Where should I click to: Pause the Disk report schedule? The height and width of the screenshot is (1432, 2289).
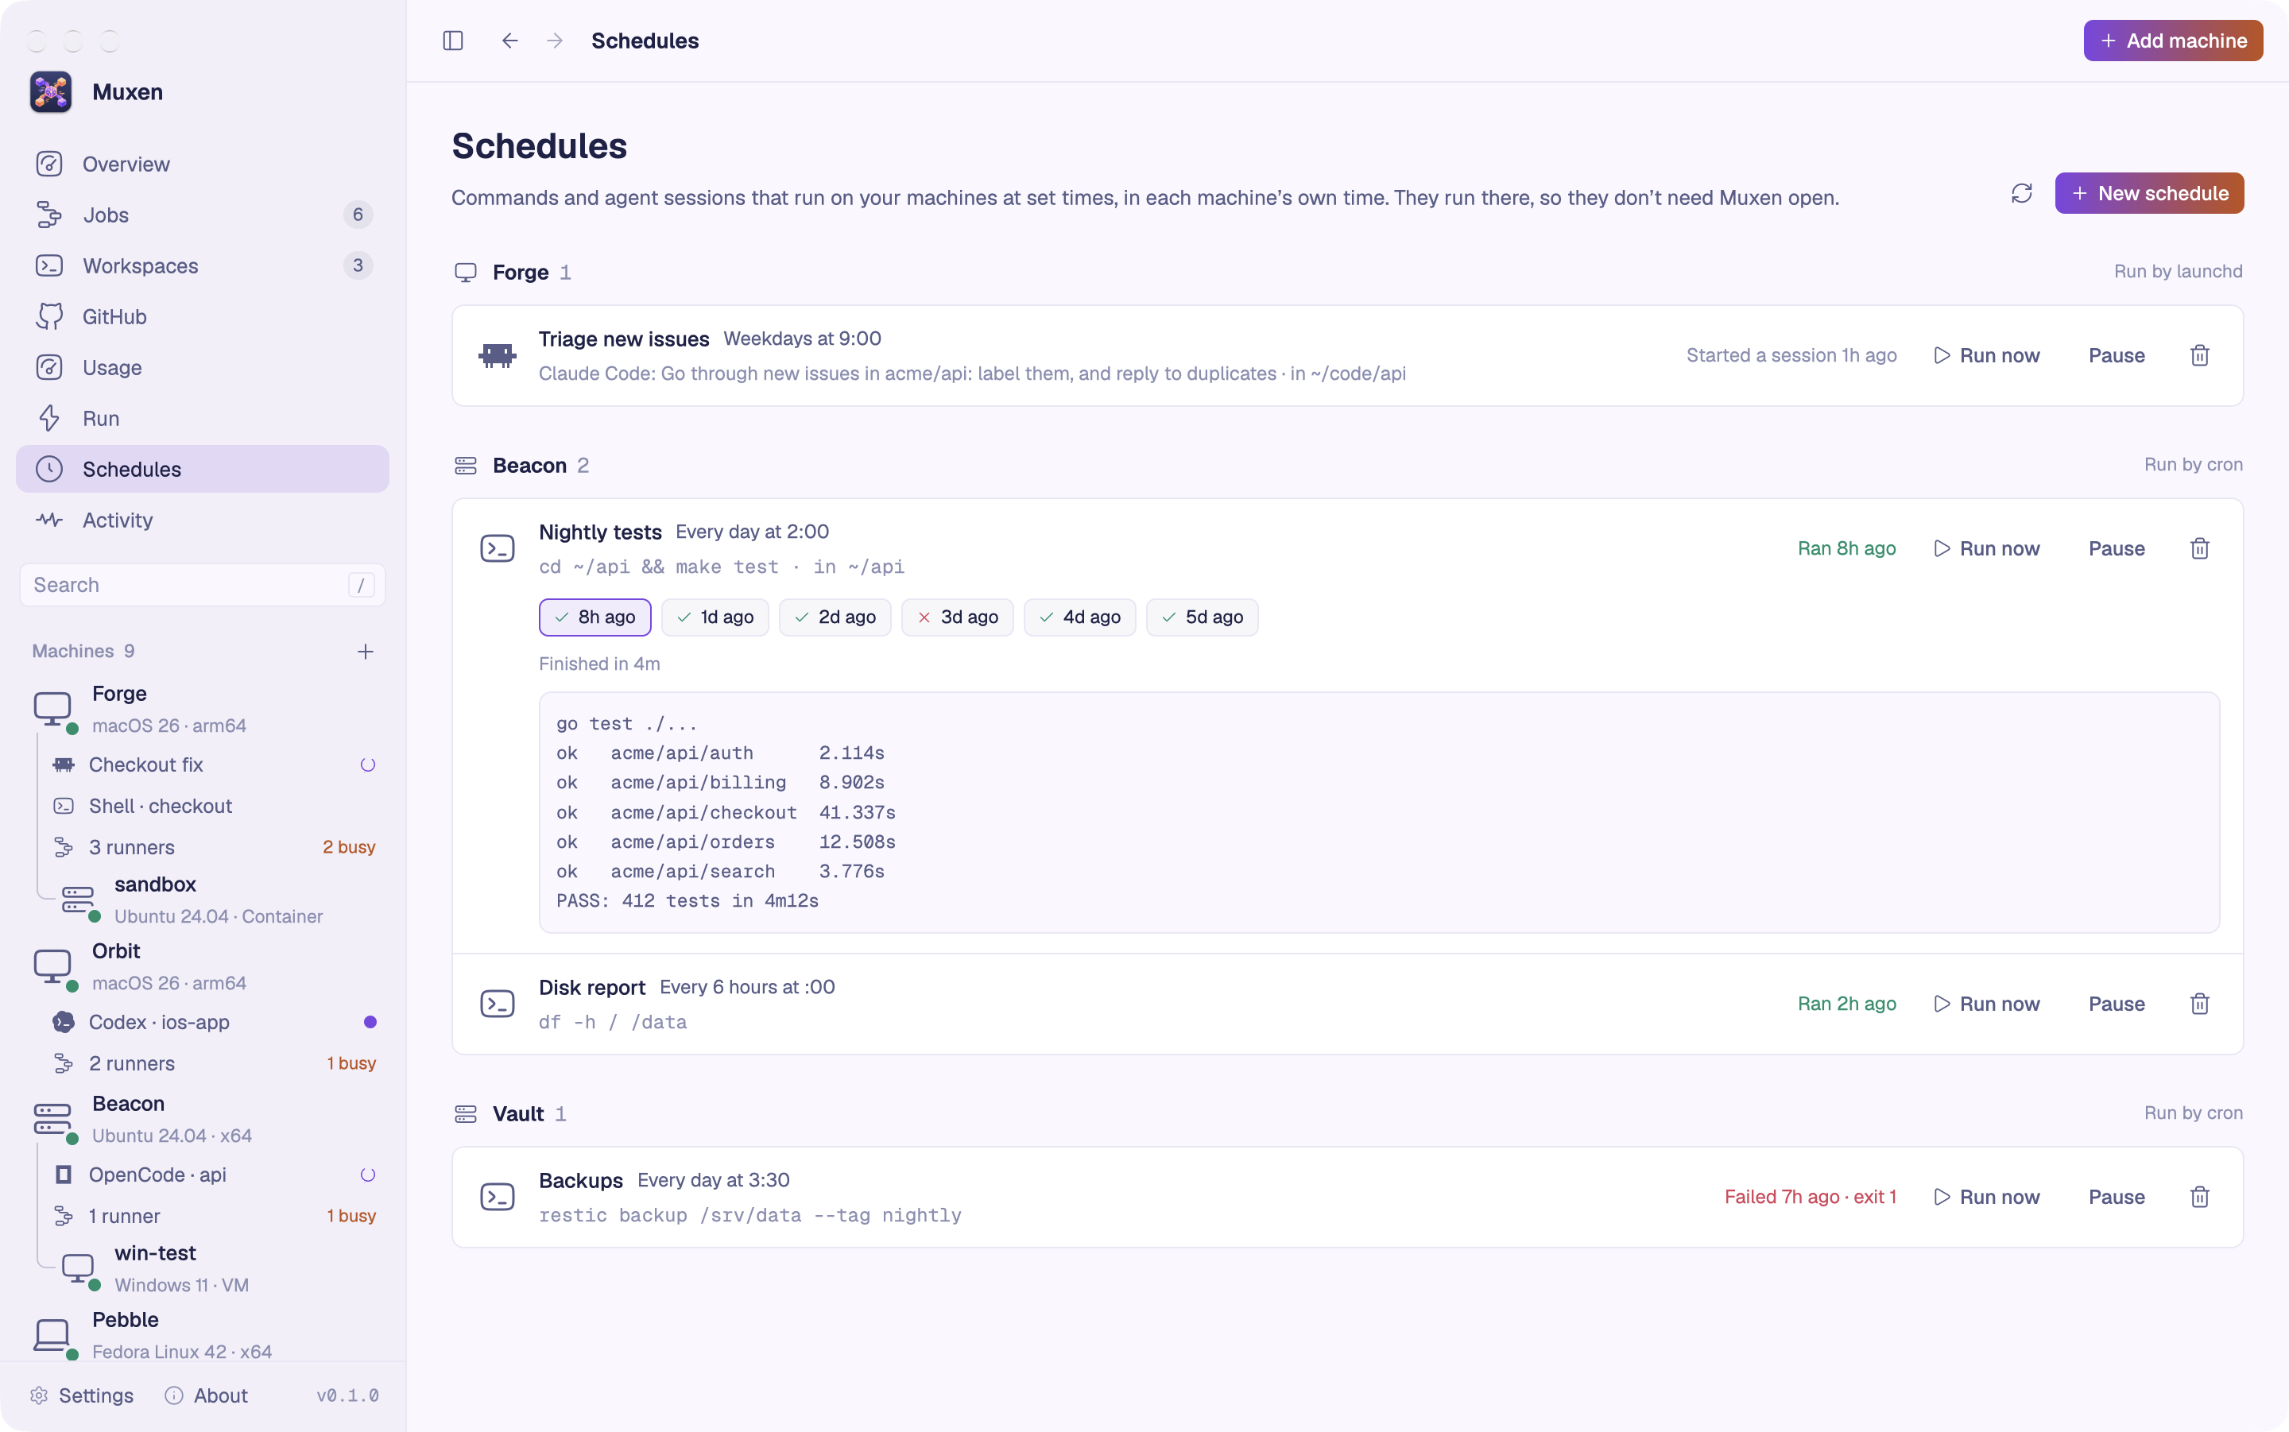[2117, 1004]
